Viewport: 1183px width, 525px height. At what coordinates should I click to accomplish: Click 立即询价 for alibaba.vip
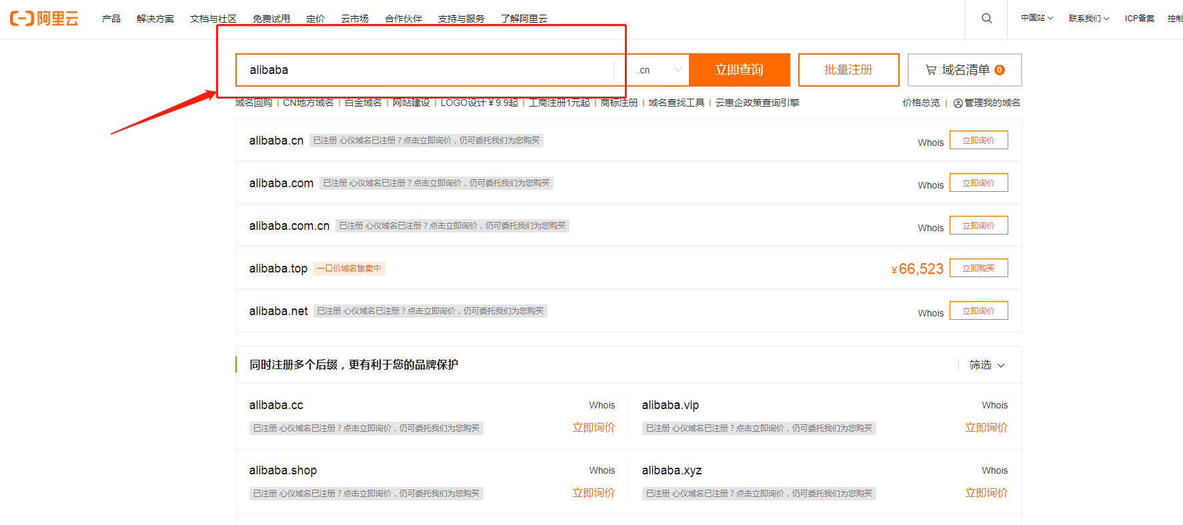coord(987,428)
